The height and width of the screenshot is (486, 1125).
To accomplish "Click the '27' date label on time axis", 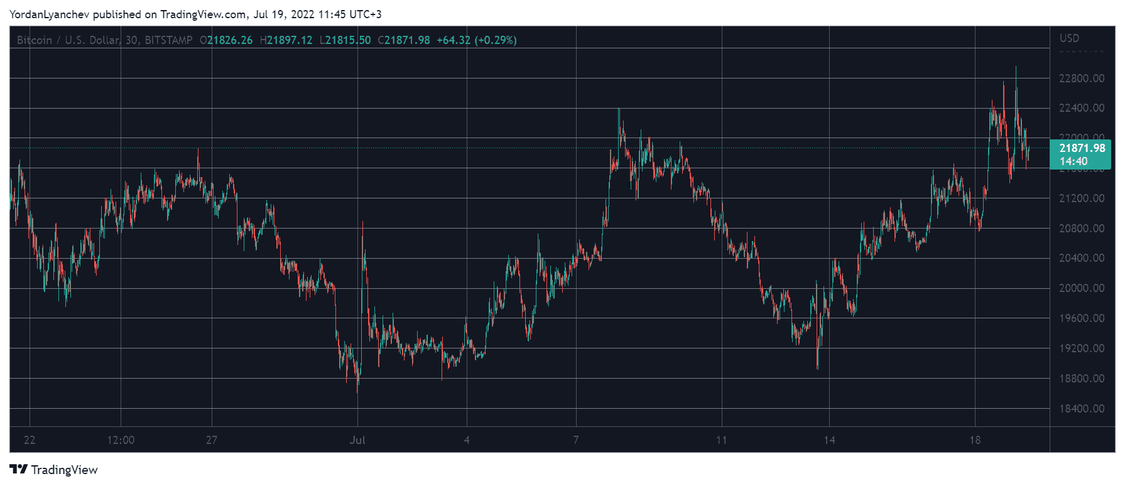I will point(212,440).
